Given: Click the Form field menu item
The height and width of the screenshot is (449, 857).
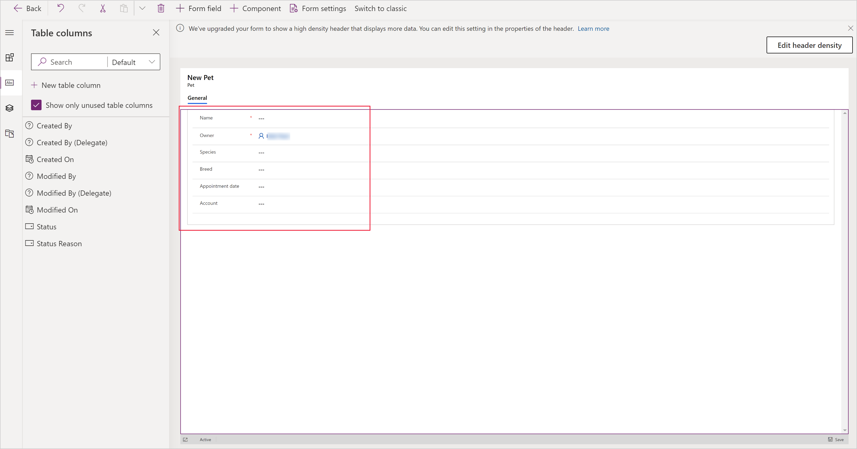Looking at the screenshot, I should (x=199, y=8).
